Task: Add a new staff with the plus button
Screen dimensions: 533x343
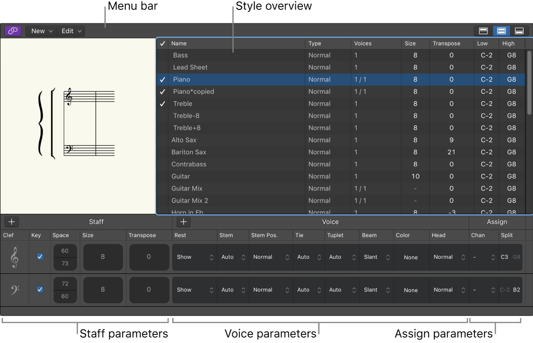Action: click(12, 222)
